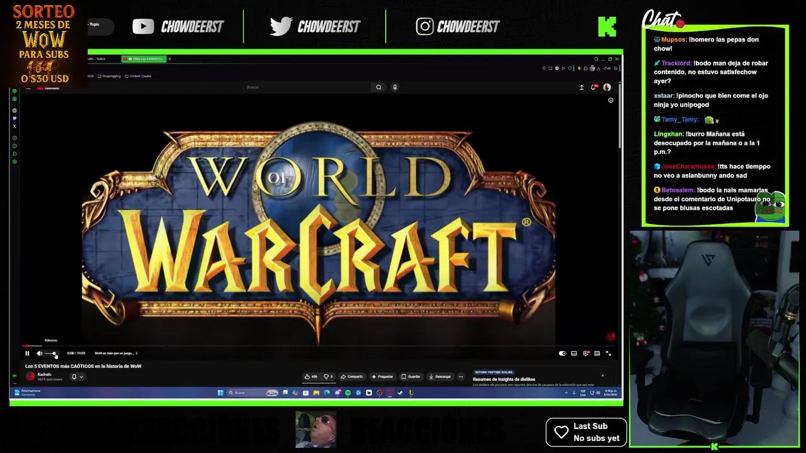Start voice search with the microphone icon
806x453 pixels.
[x=395, y=87]
